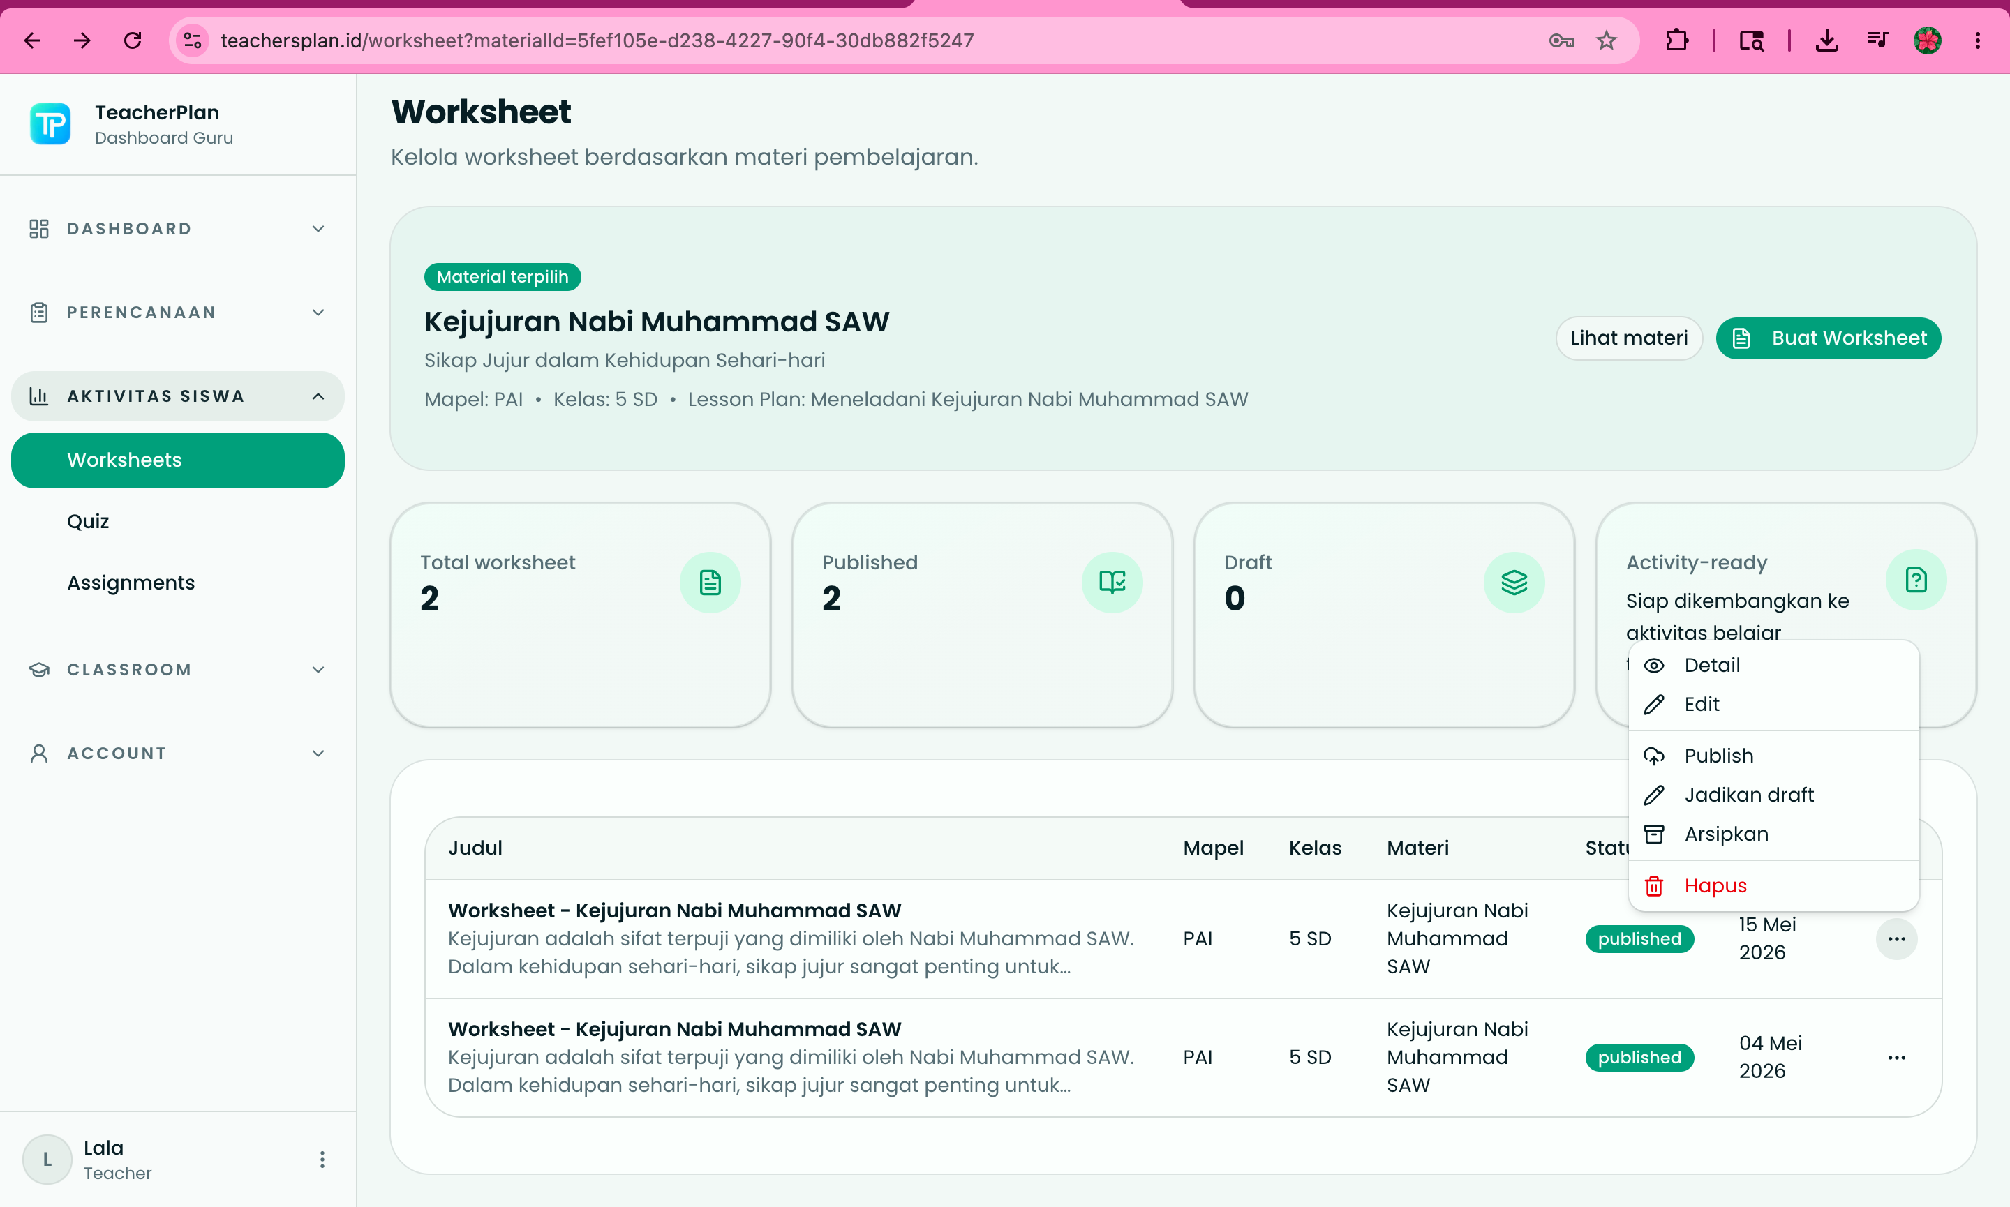
Task: Click the TeacherPlan logo icon
Action: coord(50,124)
